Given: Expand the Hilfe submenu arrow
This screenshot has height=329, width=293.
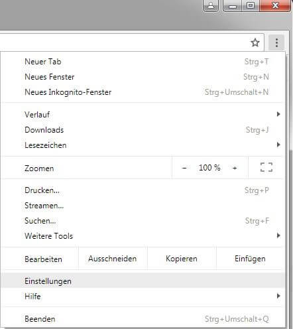Looking at the screenshot, I should point(278,296).
